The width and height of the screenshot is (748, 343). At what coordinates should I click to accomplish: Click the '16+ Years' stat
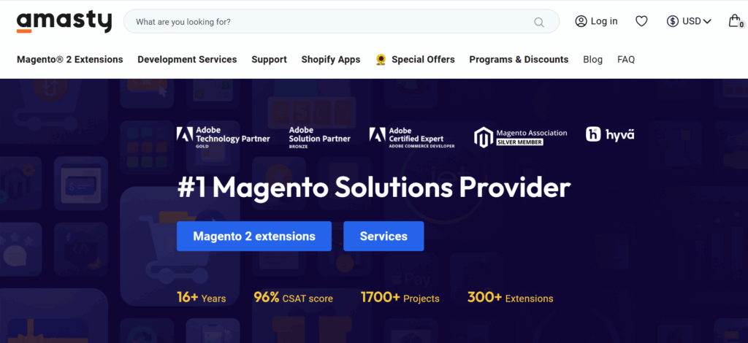click(202, 298)
